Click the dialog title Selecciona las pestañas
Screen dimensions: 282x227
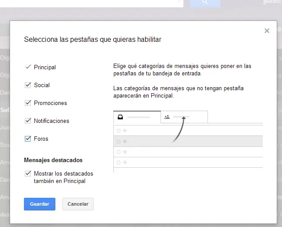(x=93, y=39)
